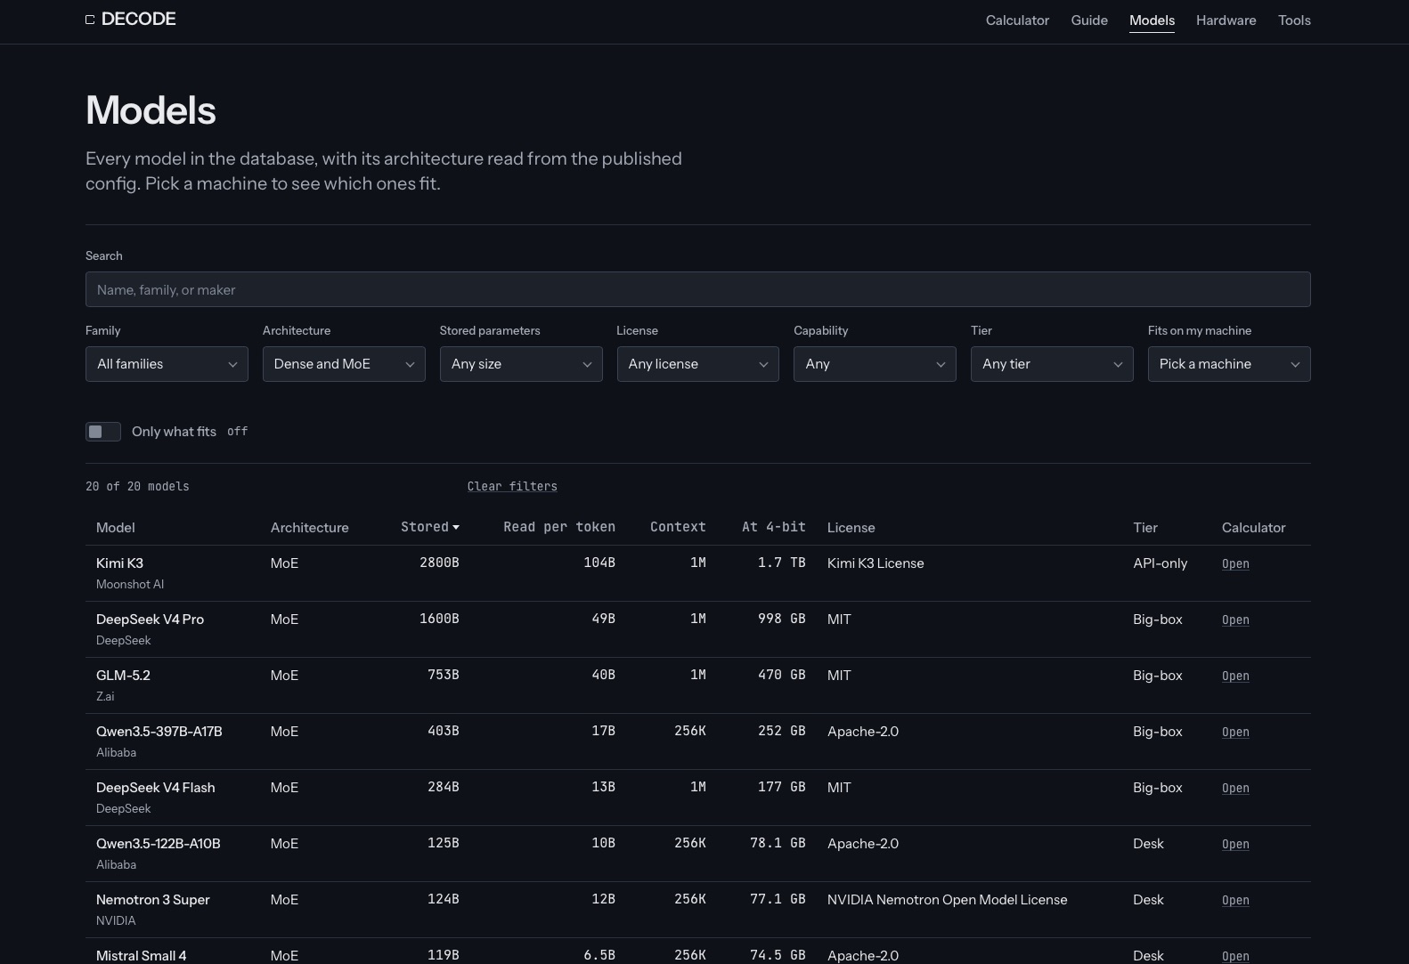Click the Kimi K3 License cell
Screen dimensions: 1409x964
coord(876,563)
